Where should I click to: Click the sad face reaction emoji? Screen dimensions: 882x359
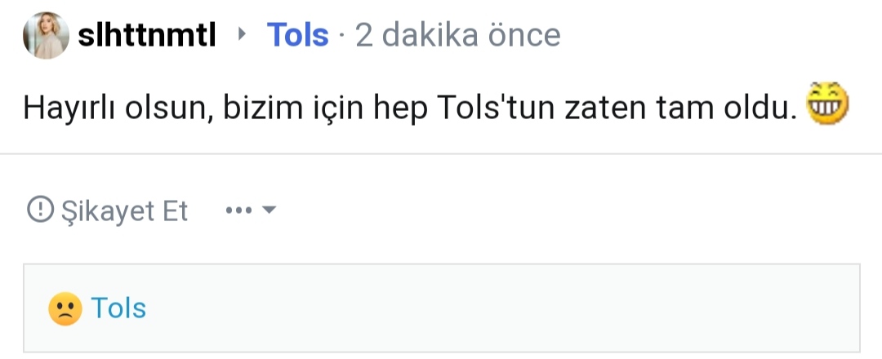[x=65, y=309]
